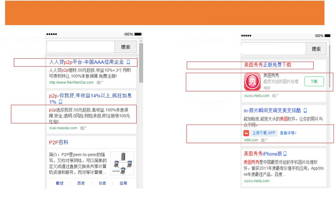Click the 超受欢迎的图片处理 app text
The height and width of the screenshot is (208, 336).
(x=281, y=84)
